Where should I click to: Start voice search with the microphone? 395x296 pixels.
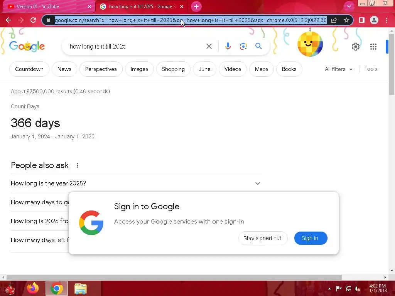pos(228,46)
